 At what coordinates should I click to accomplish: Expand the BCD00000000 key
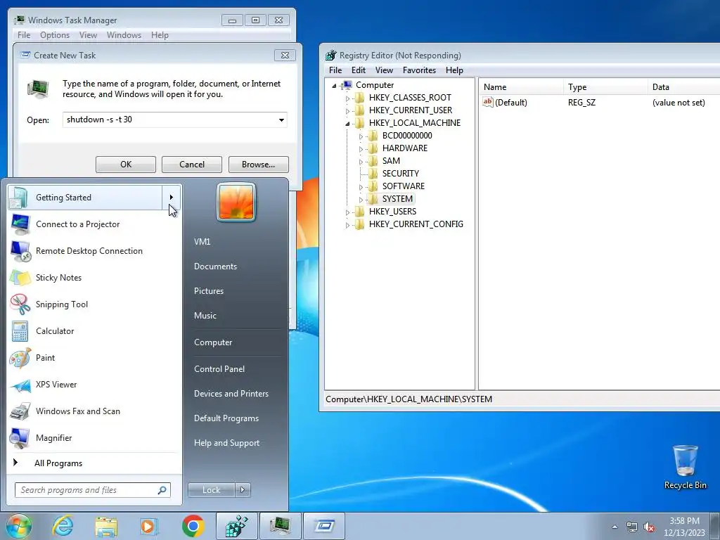pyautogui.click(x=361, y=136)
